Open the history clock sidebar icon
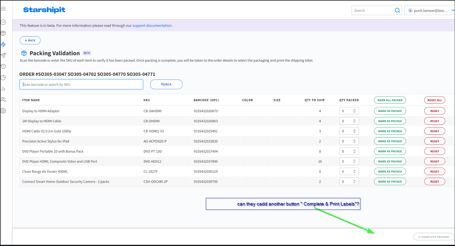The height and width of the screenshot is (246, 455). click(3, 67)
